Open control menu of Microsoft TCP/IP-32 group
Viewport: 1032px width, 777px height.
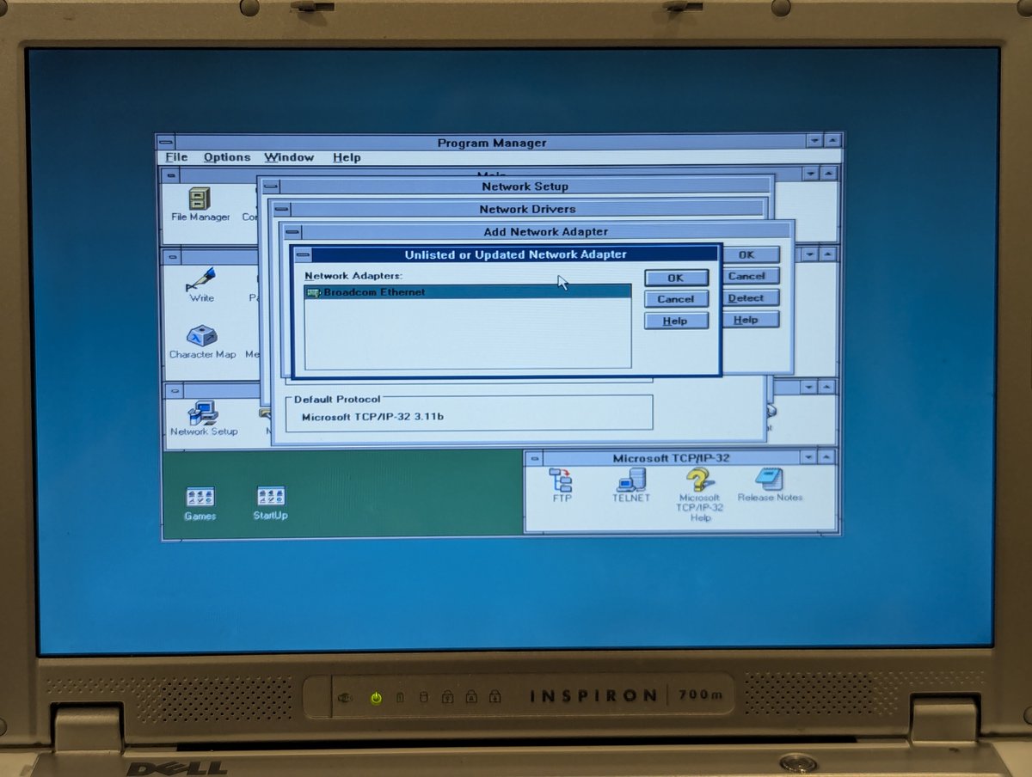click(x=534, y=458)
